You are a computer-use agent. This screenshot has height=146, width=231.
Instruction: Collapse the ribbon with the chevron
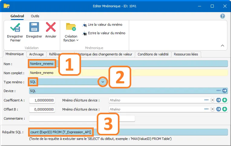click(x=223, y=46)
